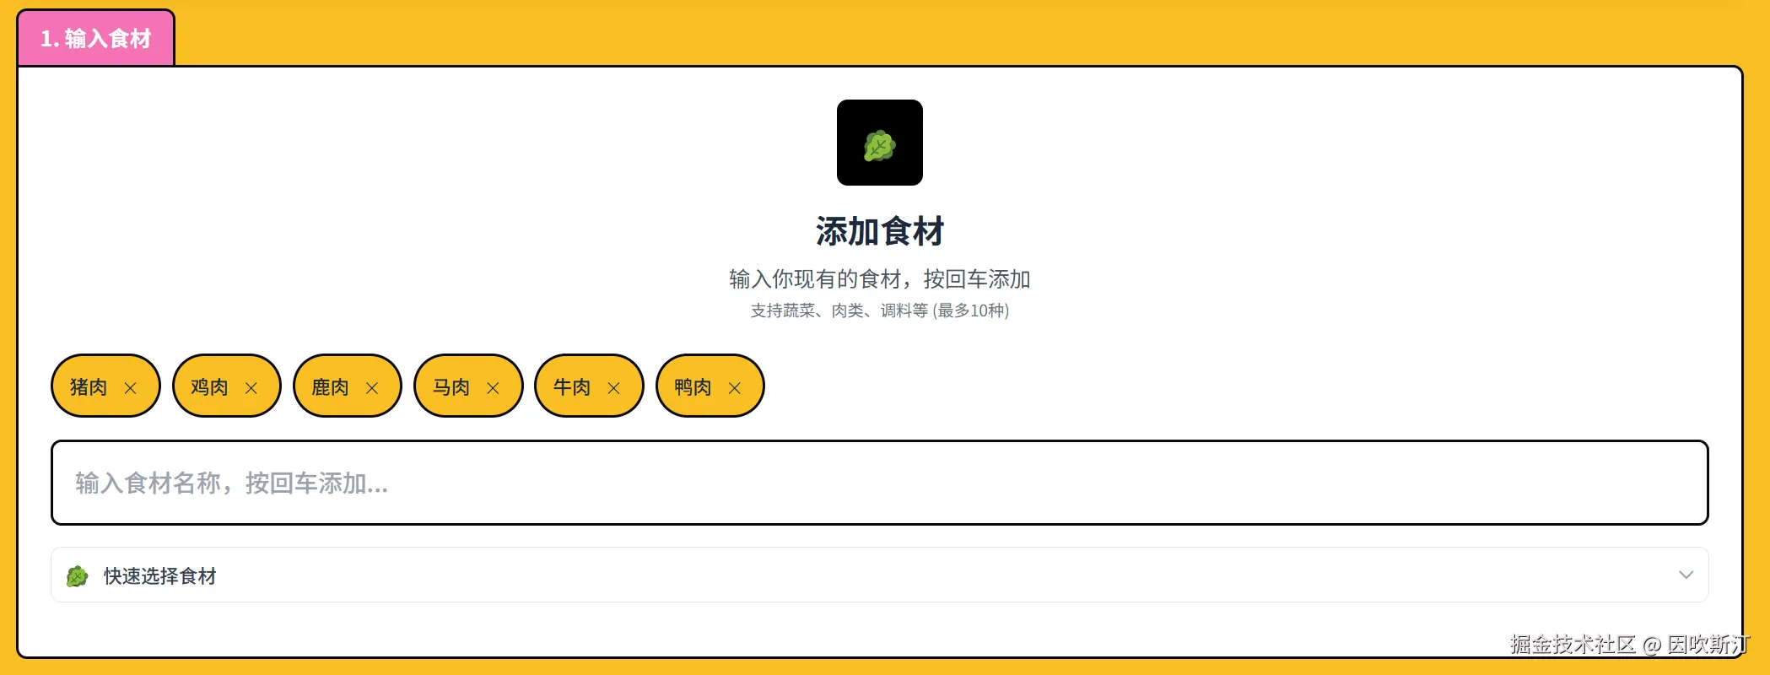Viewport: 1770px width, 675px height.
Task: Click the 鹿肉 tag text
Action: coord(330,387)
